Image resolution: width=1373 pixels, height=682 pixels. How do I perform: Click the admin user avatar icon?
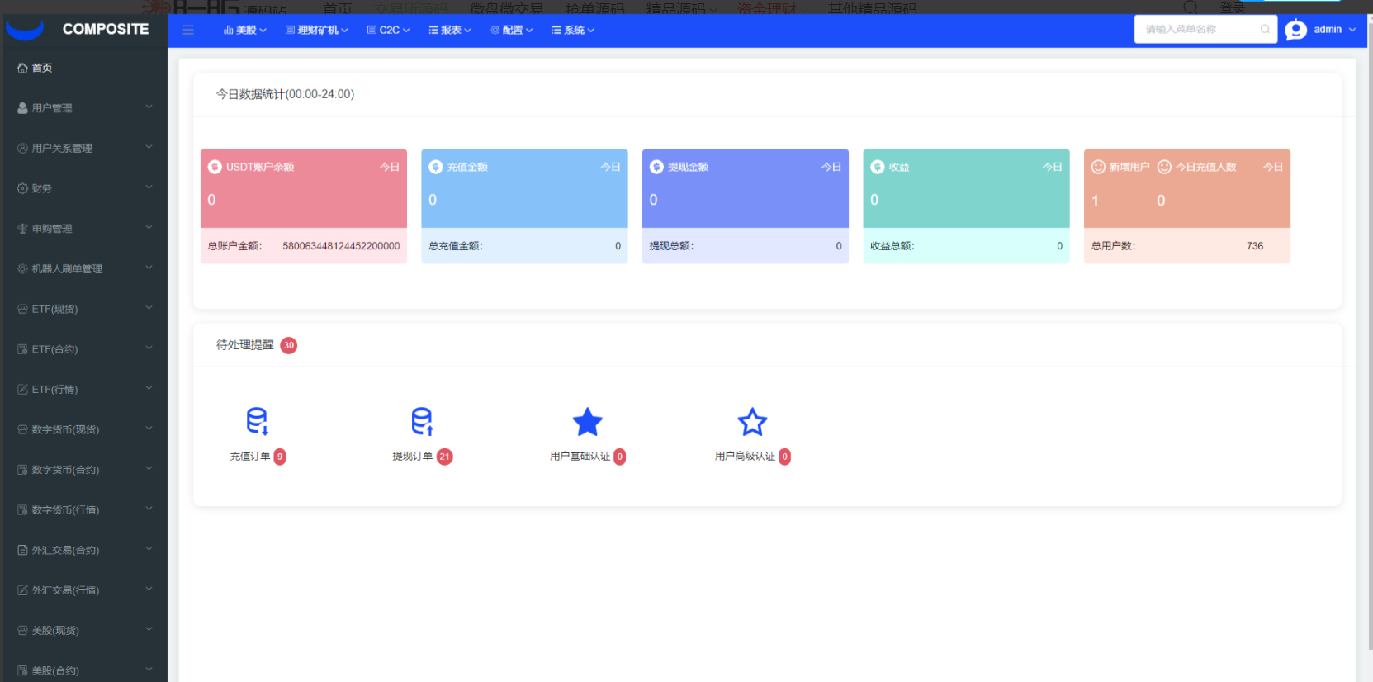pos(1295,30)
